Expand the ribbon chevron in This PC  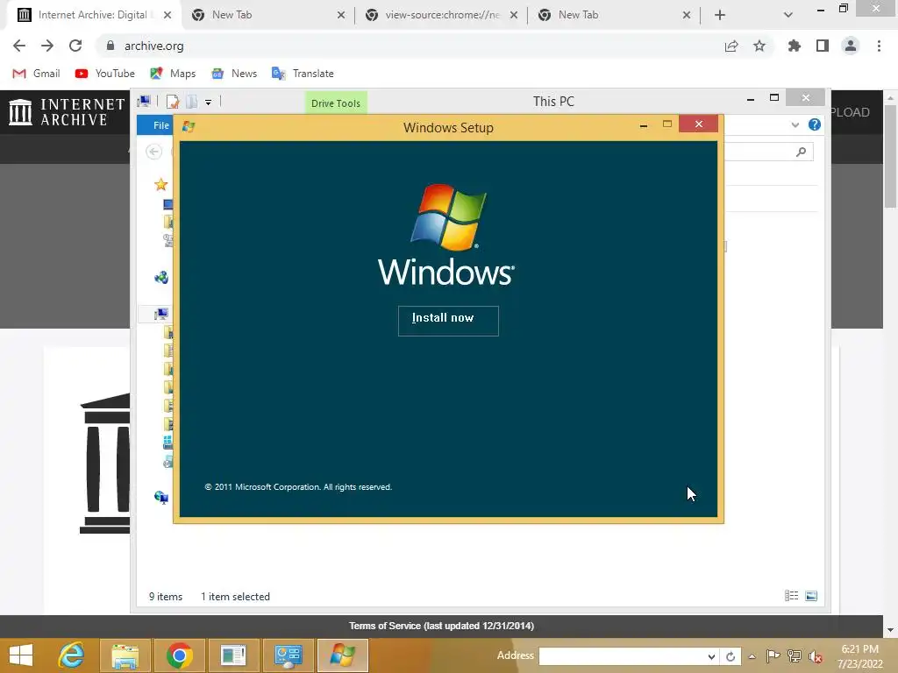pyautogui.click(x=795, y=124)
